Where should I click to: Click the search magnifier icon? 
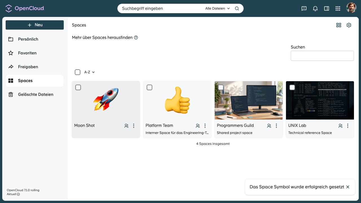[237, 8]
